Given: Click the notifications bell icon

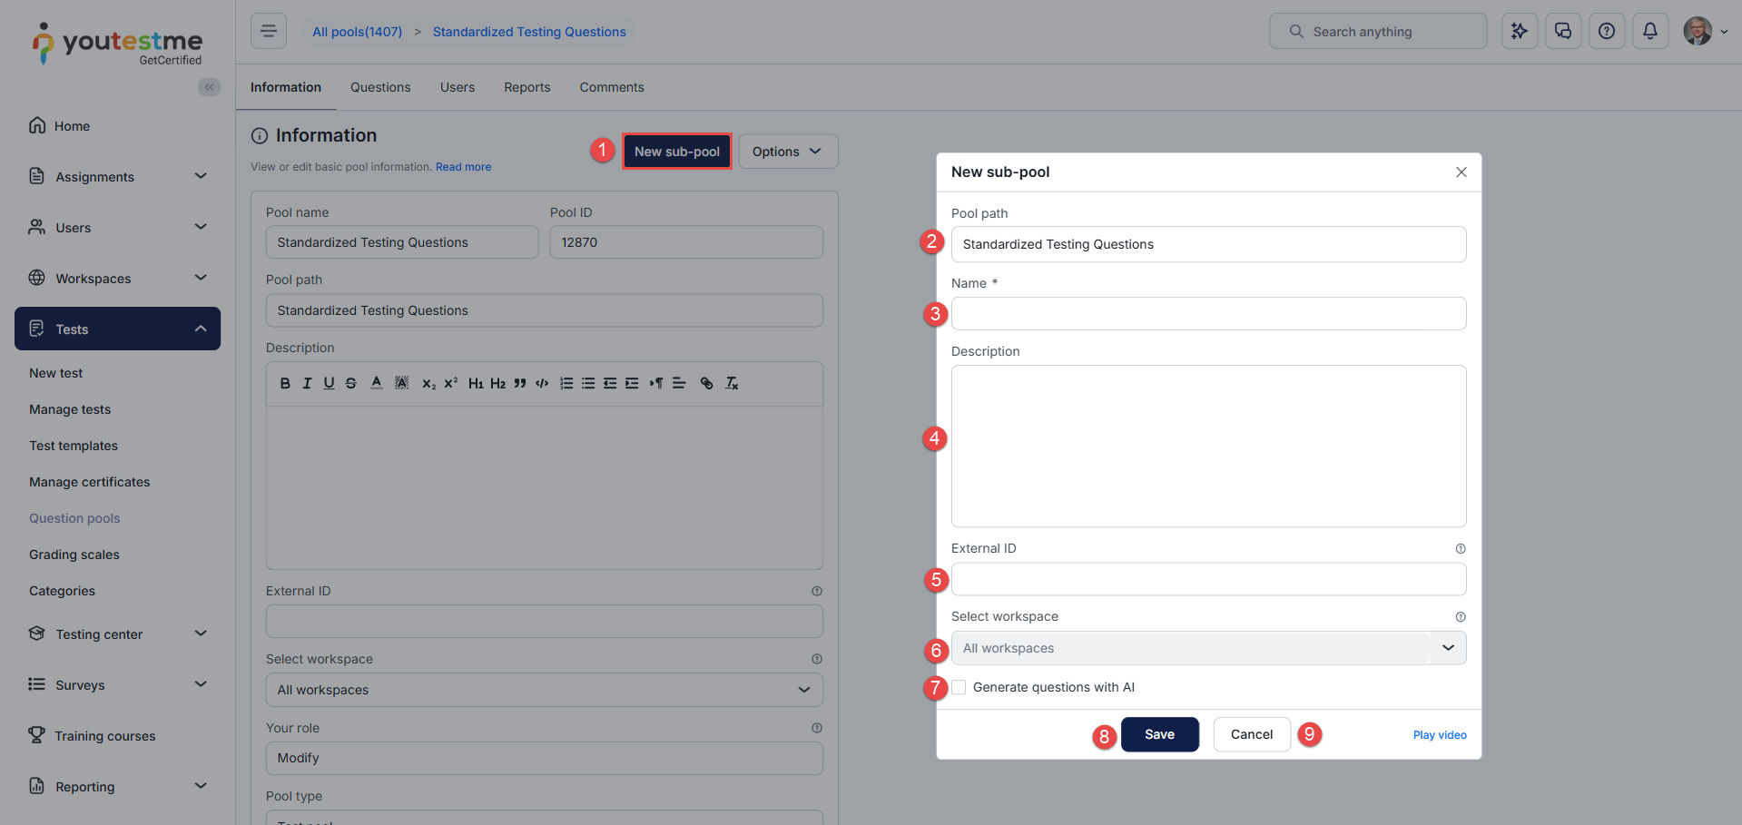Looking at the screenshot, I should coord(1649,32).
